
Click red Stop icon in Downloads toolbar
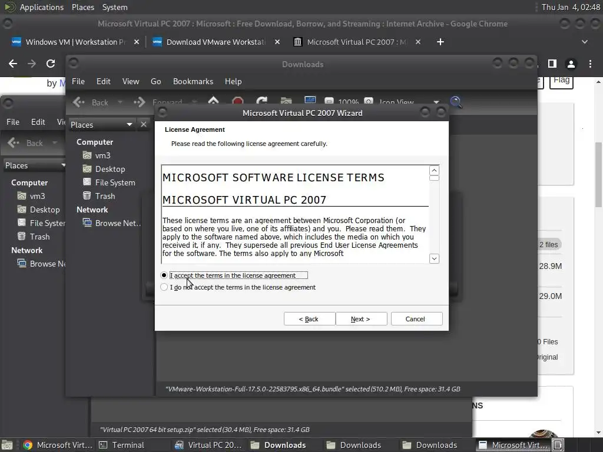pyautogui.click(x=238, y=101)
